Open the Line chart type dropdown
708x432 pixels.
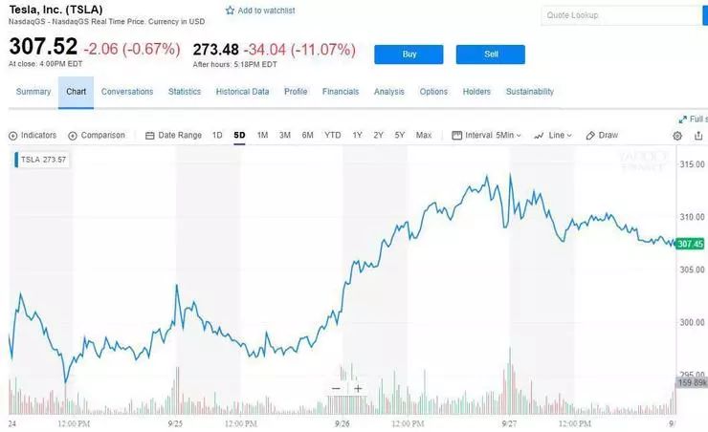click(x=553, y=136)
